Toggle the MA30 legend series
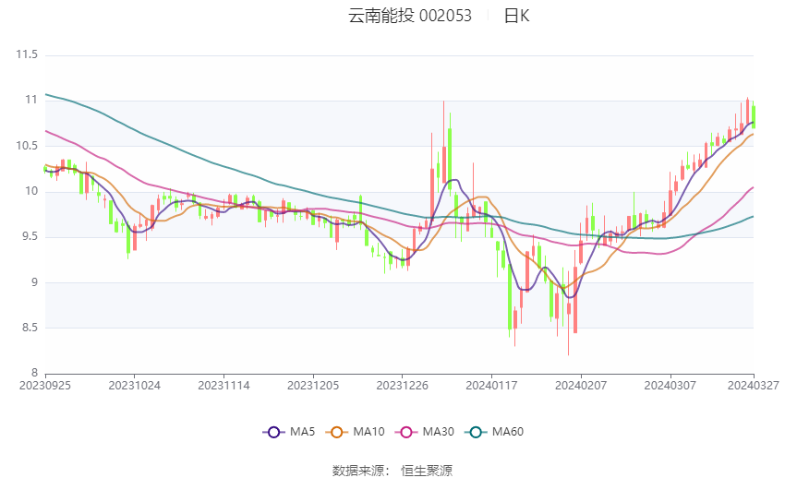Viewport: 785px width, 478px height. click(425, 432)
